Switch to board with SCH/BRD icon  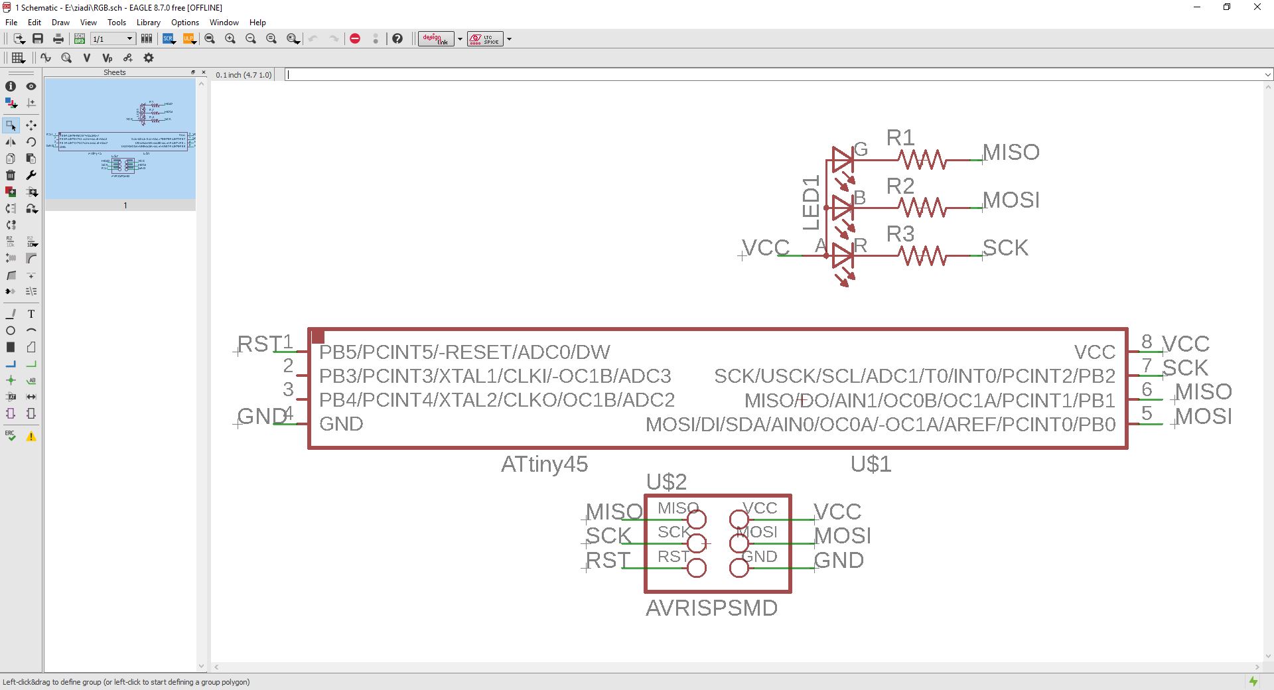(x=79, y=38)
